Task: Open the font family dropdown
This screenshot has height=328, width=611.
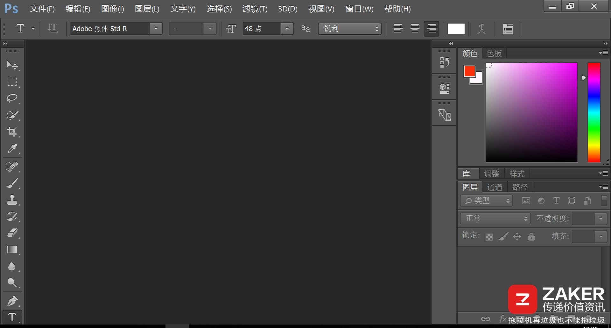Action: click(156, 29)
